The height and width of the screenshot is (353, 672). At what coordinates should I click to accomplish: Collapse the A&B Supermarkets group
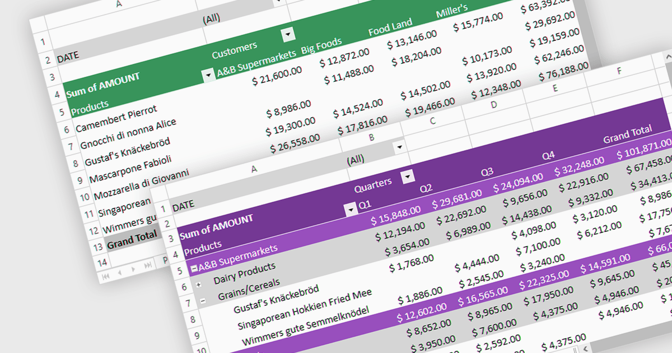point(194,268)
